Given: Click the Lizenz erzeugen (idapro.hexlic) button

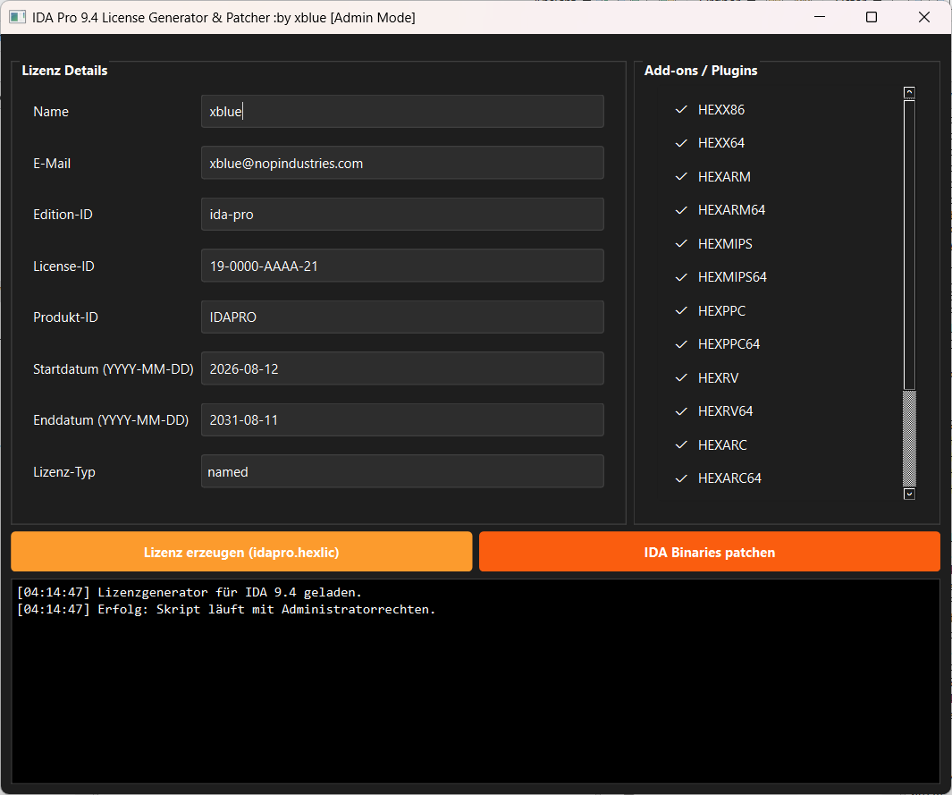Looking at the screenshot, I should point(241,552).
